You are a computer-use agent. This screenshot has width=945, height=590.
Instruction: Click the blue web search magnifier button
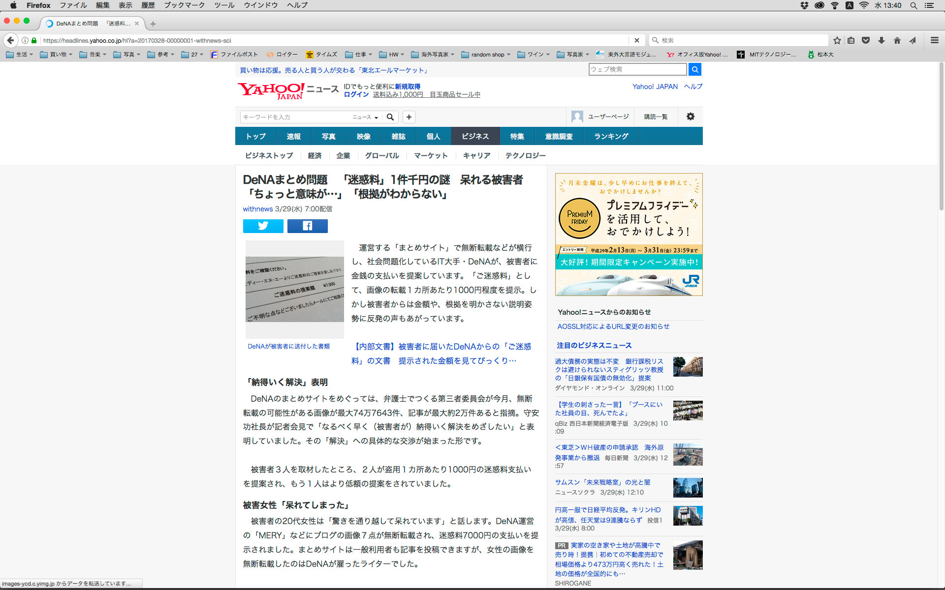pyautogui.click(x=694, y=69)
